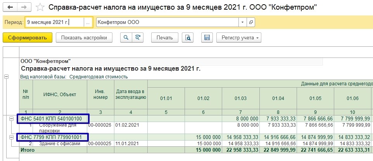Click column header ИФНС, Объект
This screenshot has width=373, height=161.
pyautogui.click(x=60, y=95)
